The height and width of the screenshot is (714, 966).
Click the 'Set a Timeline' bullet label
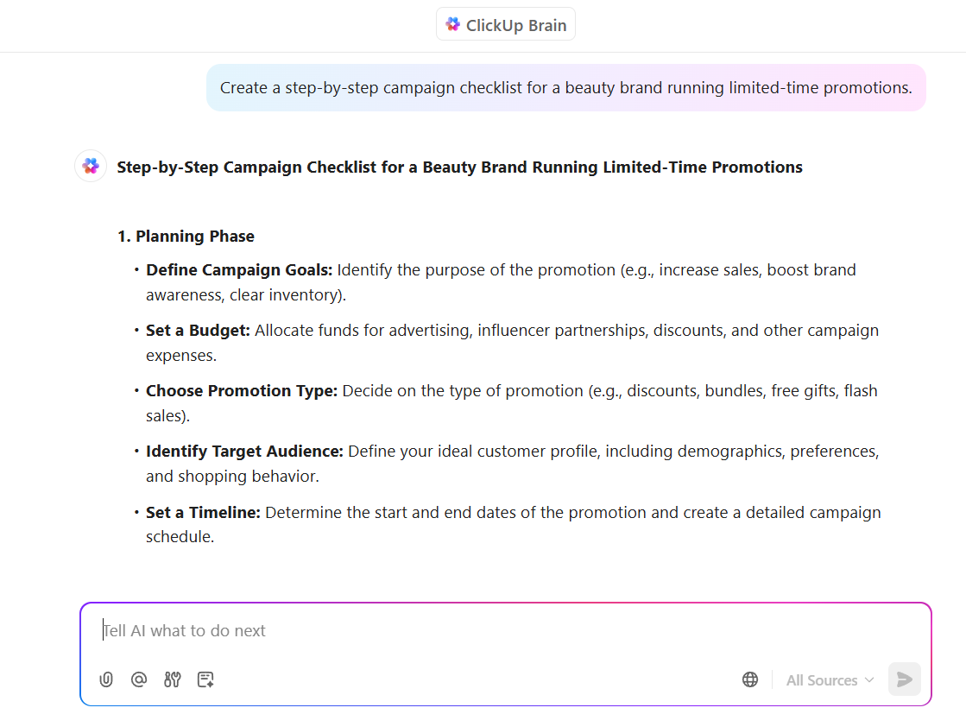tap(203, 513)
